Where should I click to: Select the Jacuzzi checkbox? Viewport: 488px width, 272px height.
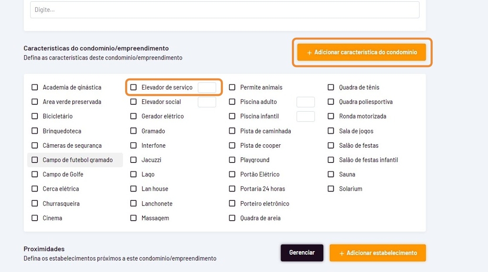coord(134,160)
